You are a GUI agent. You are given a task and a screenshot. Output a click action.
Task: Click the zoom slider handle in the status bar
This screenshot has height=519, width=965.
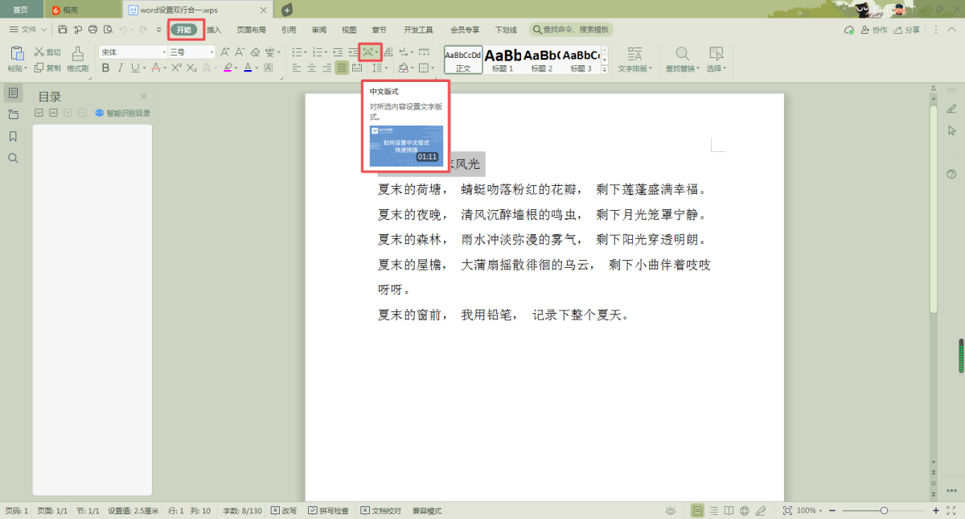(884, 511)
